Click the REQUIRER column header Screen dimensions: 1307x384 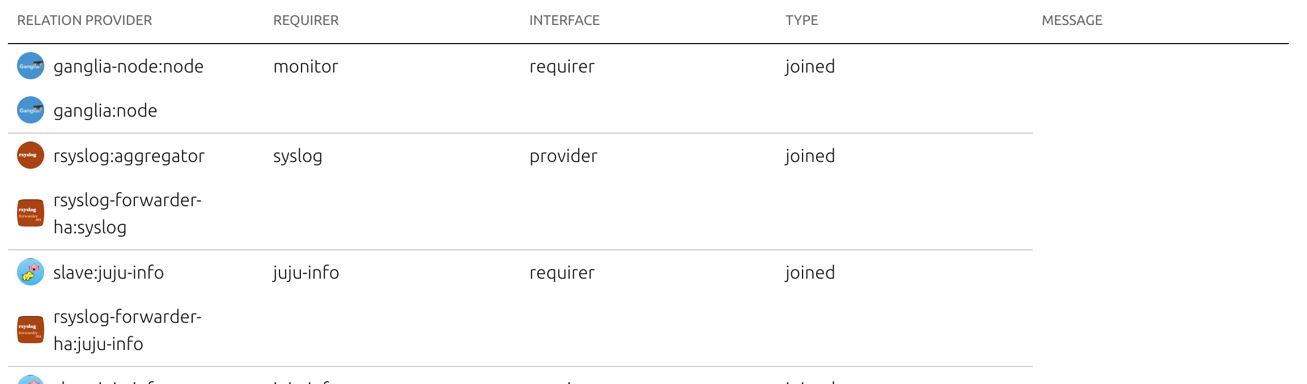[x=305, y=20]
